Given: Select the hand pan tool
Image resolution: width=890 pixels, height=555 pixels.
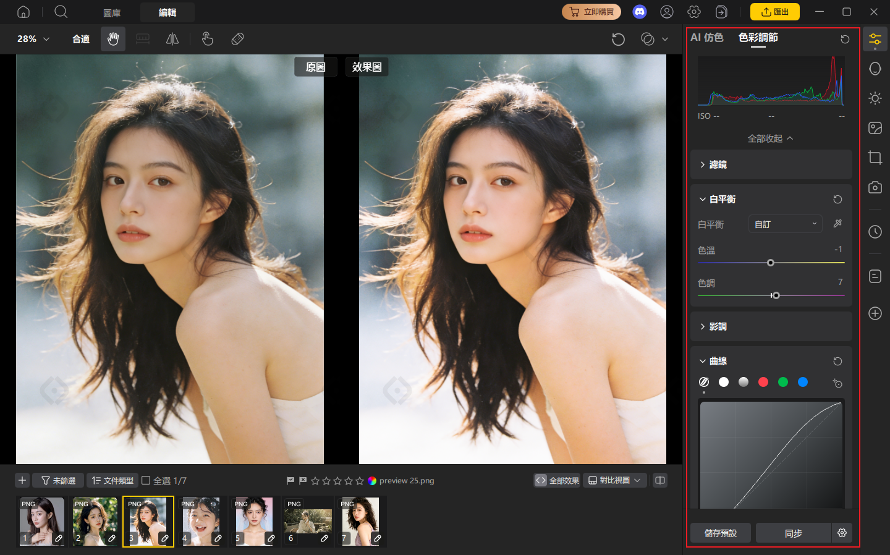Looking at the screenshot, I should click(113, 39).
